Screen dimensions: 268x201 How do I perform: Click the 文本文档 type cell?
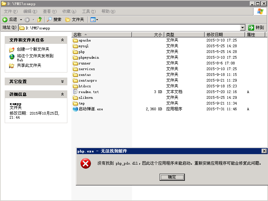(174, 92)
